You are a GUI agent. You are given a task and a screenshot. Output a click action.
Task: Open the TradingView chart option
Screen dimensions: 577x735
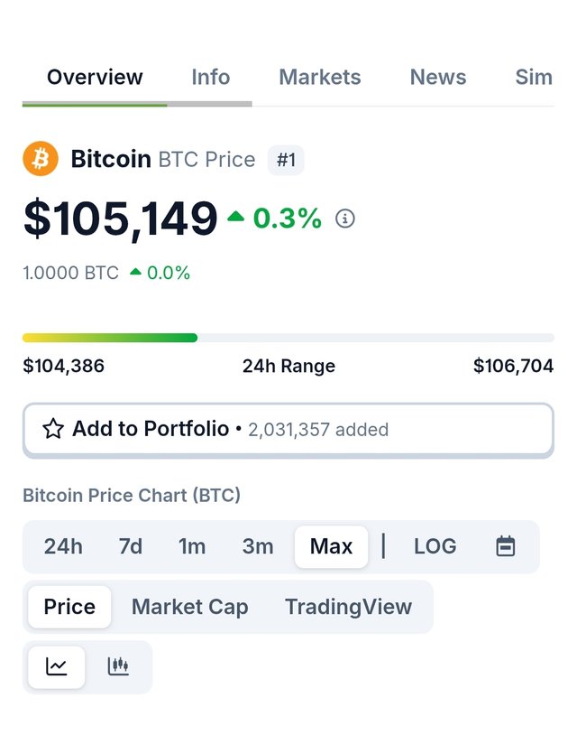(x=349, y=607)
